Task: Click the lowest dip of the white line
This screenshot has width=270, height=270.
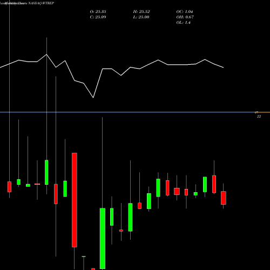Action: point(93,98)
